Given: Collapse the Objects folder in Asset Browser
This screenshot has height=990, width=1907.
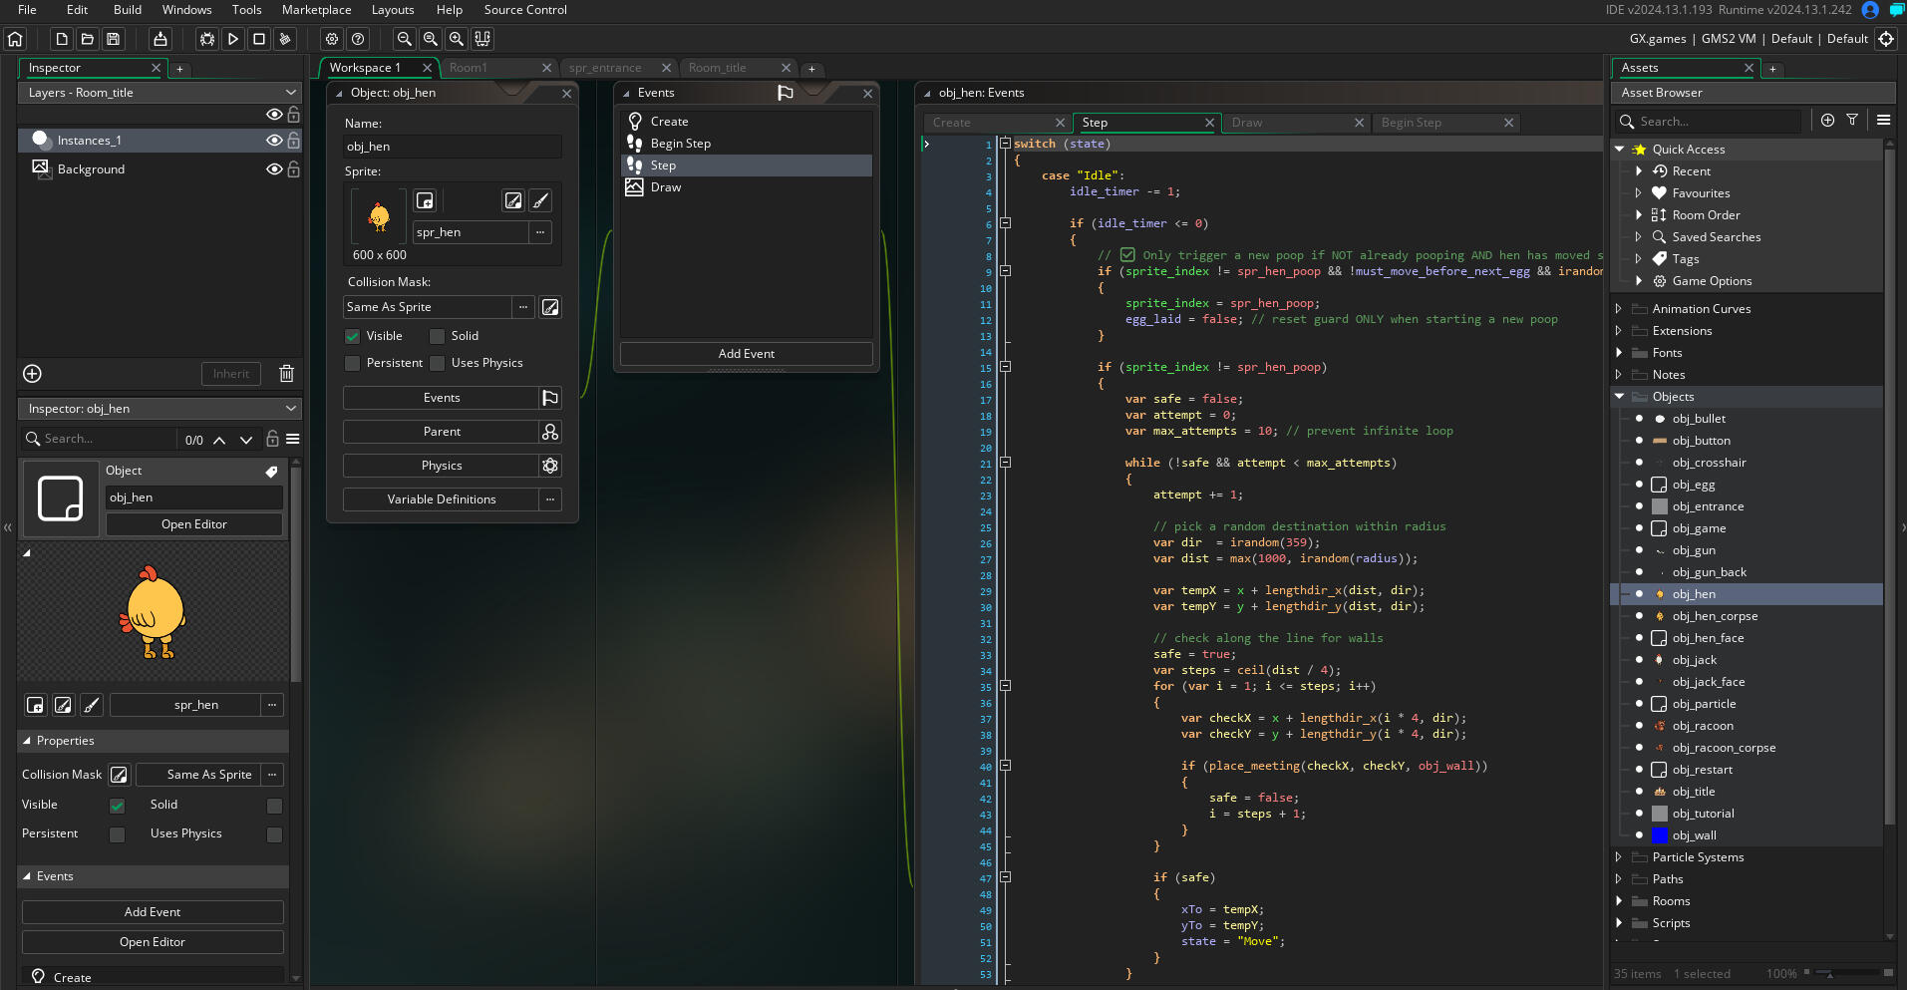Looking at the screenshot, I should (1619, 397).
